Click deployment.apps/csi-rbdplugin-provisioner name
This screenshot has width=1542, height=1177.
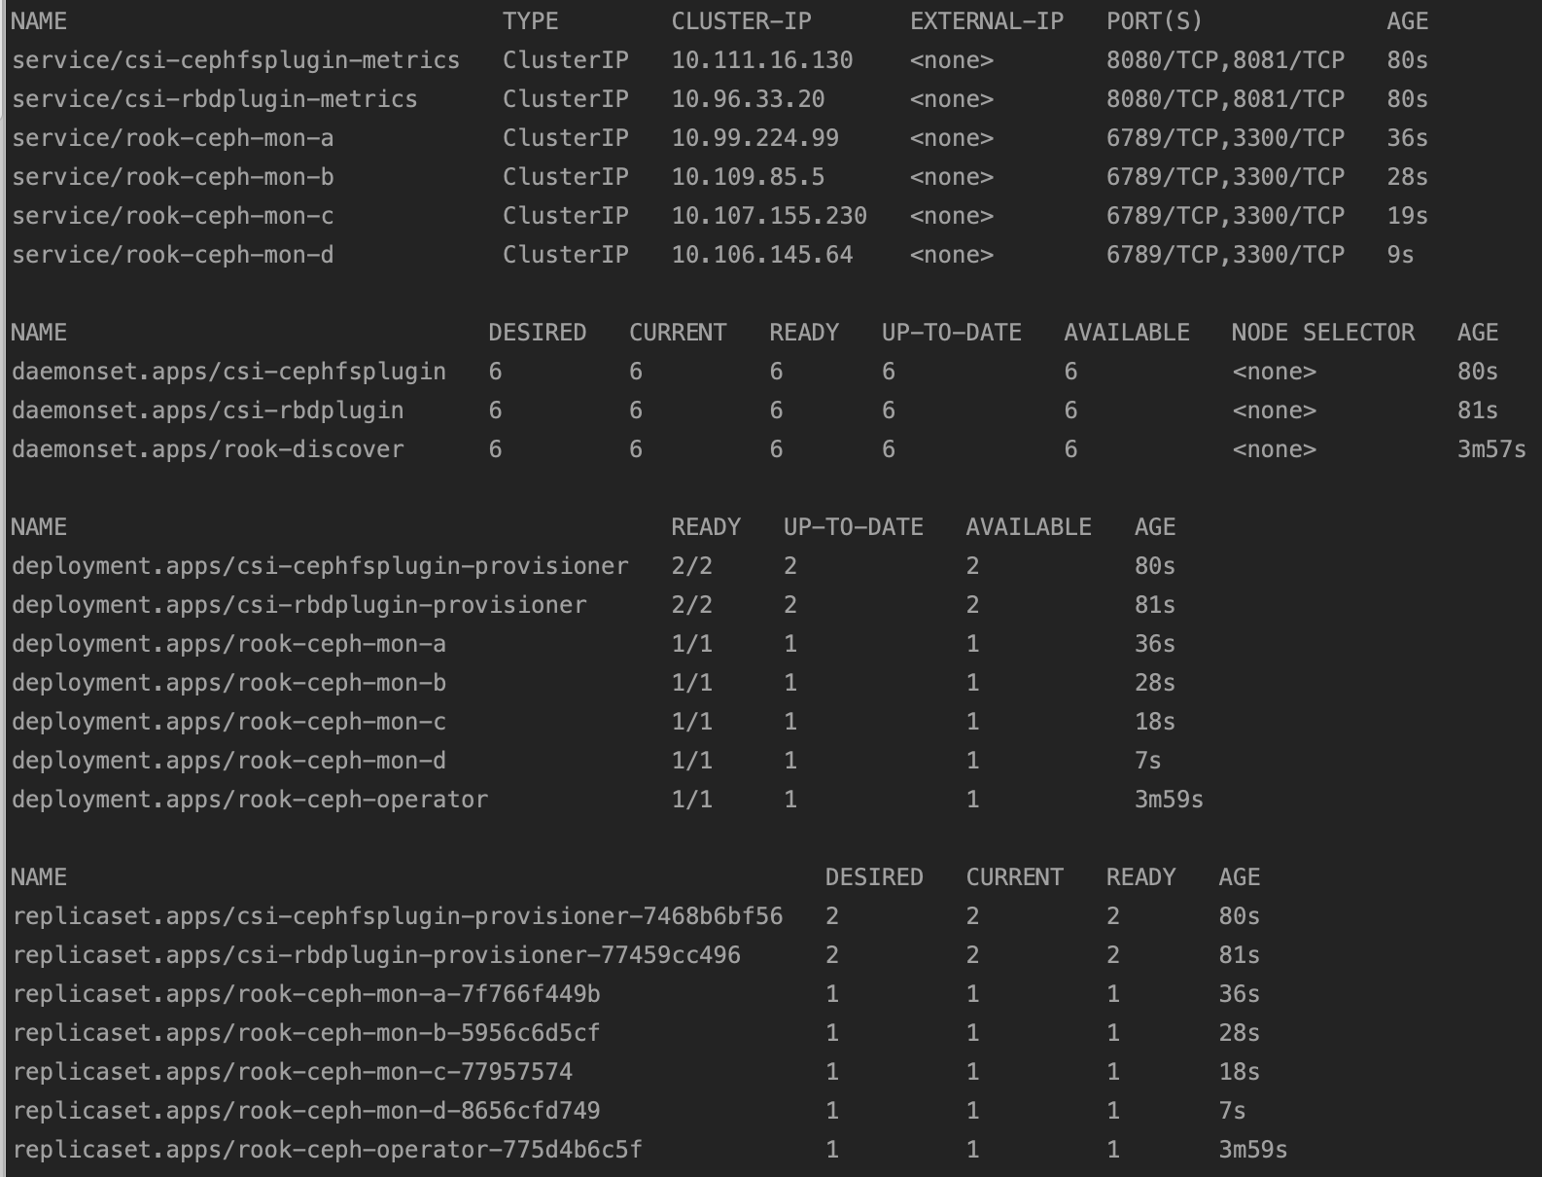click(x=298, y=605)
